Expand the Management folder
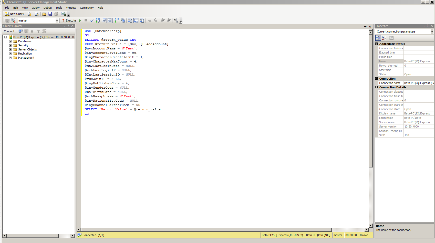 [10, 58]
